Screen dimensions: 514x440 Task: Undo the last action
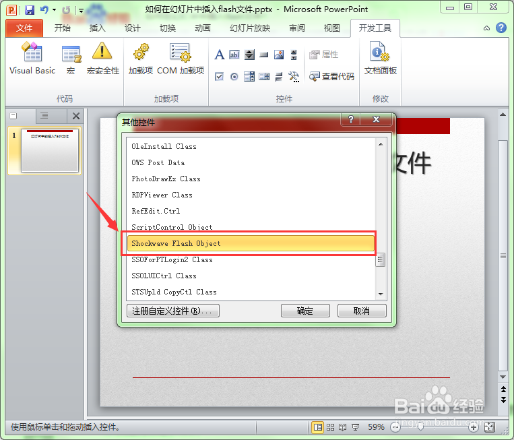(x=44, y=10)
